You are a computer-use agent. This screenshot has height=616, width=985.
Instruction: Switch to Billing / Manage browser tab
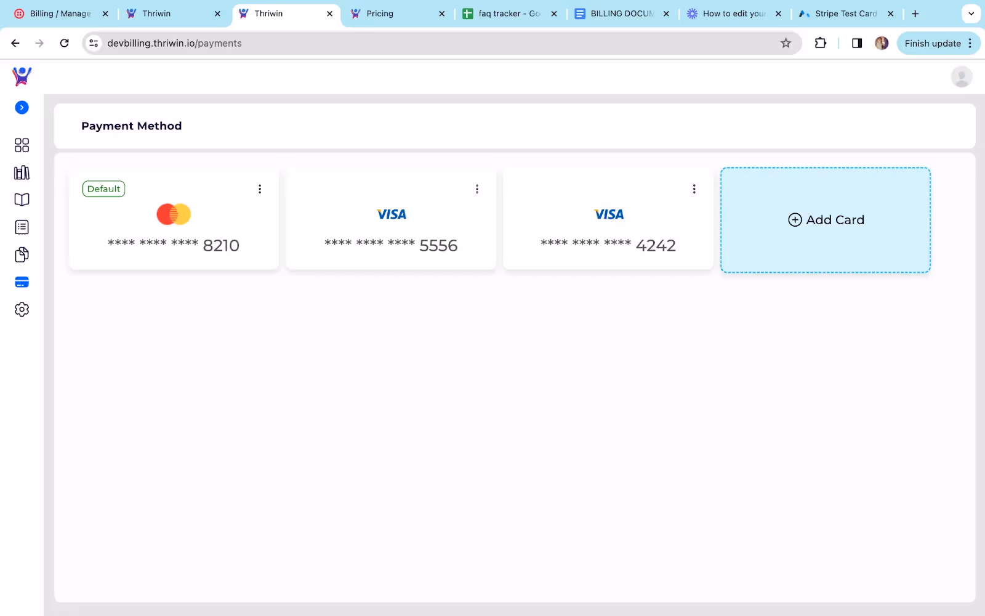[60, 14]
